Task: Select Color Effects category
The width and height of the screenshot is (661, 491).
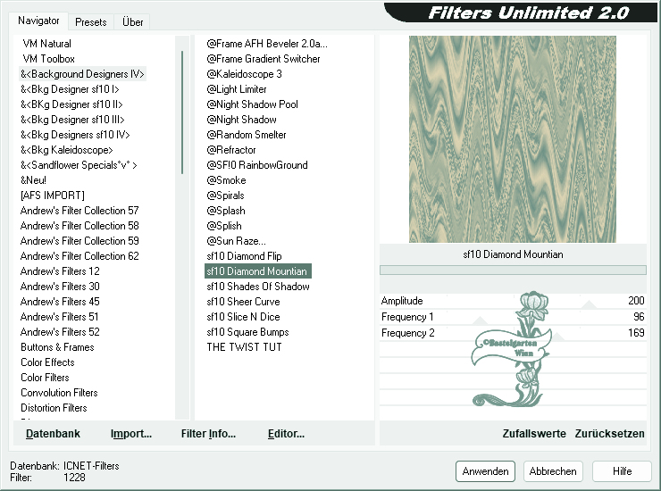Action: click(47, 362)
